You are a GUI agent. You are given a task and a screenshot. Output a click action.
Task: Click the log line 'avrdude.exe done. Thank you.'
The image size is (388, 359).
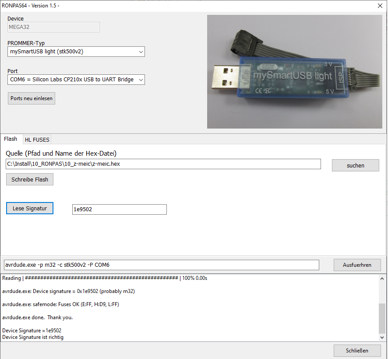37,317
